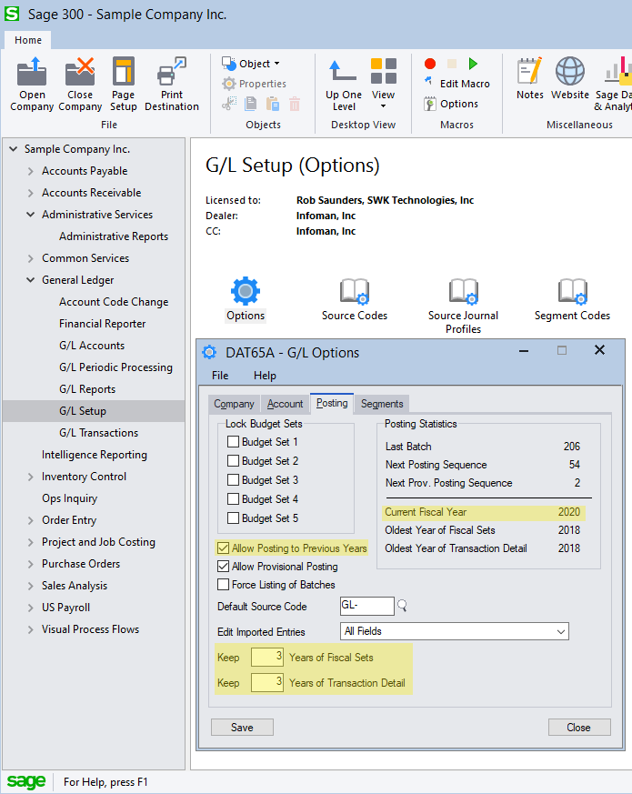The image size is (632, 794).
Task: Open the Segment Codes icon
Action: click(x=573, y=291)
